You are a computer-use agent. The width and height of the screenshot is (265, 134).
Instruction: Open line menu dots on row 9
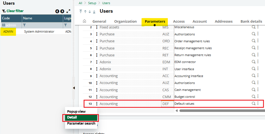[x=97, y=76]
